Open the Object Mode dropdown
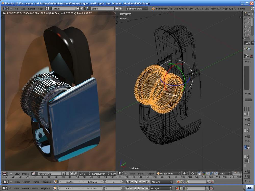Image resolution: width=255 pixels, height=191 pixels. point(168,174)
